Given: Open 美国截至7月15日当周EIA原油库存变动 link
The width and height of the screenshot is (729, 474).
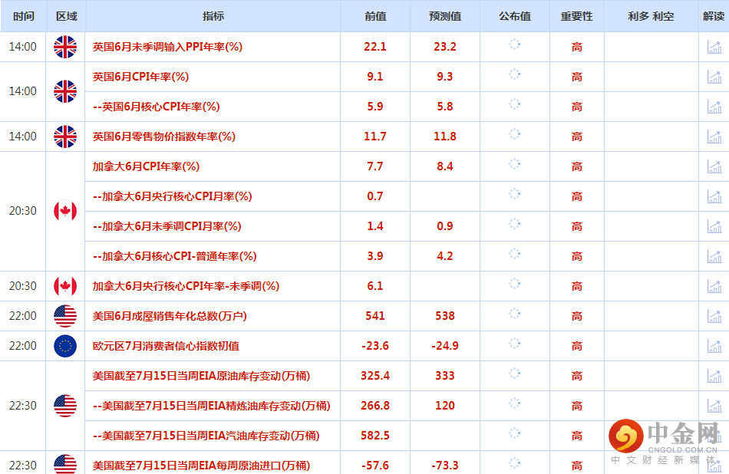Looking at the screenshot, I should tap(201, 376).
